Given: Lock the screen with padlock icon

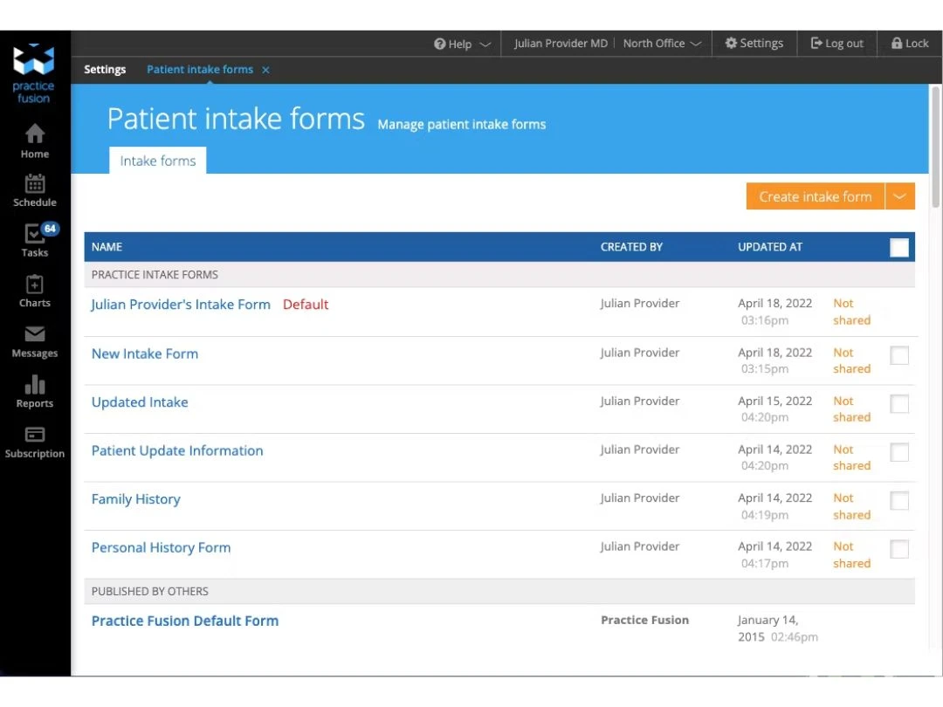Looking at the screenshot, I should pyautogui.click(x=909, y=44).
